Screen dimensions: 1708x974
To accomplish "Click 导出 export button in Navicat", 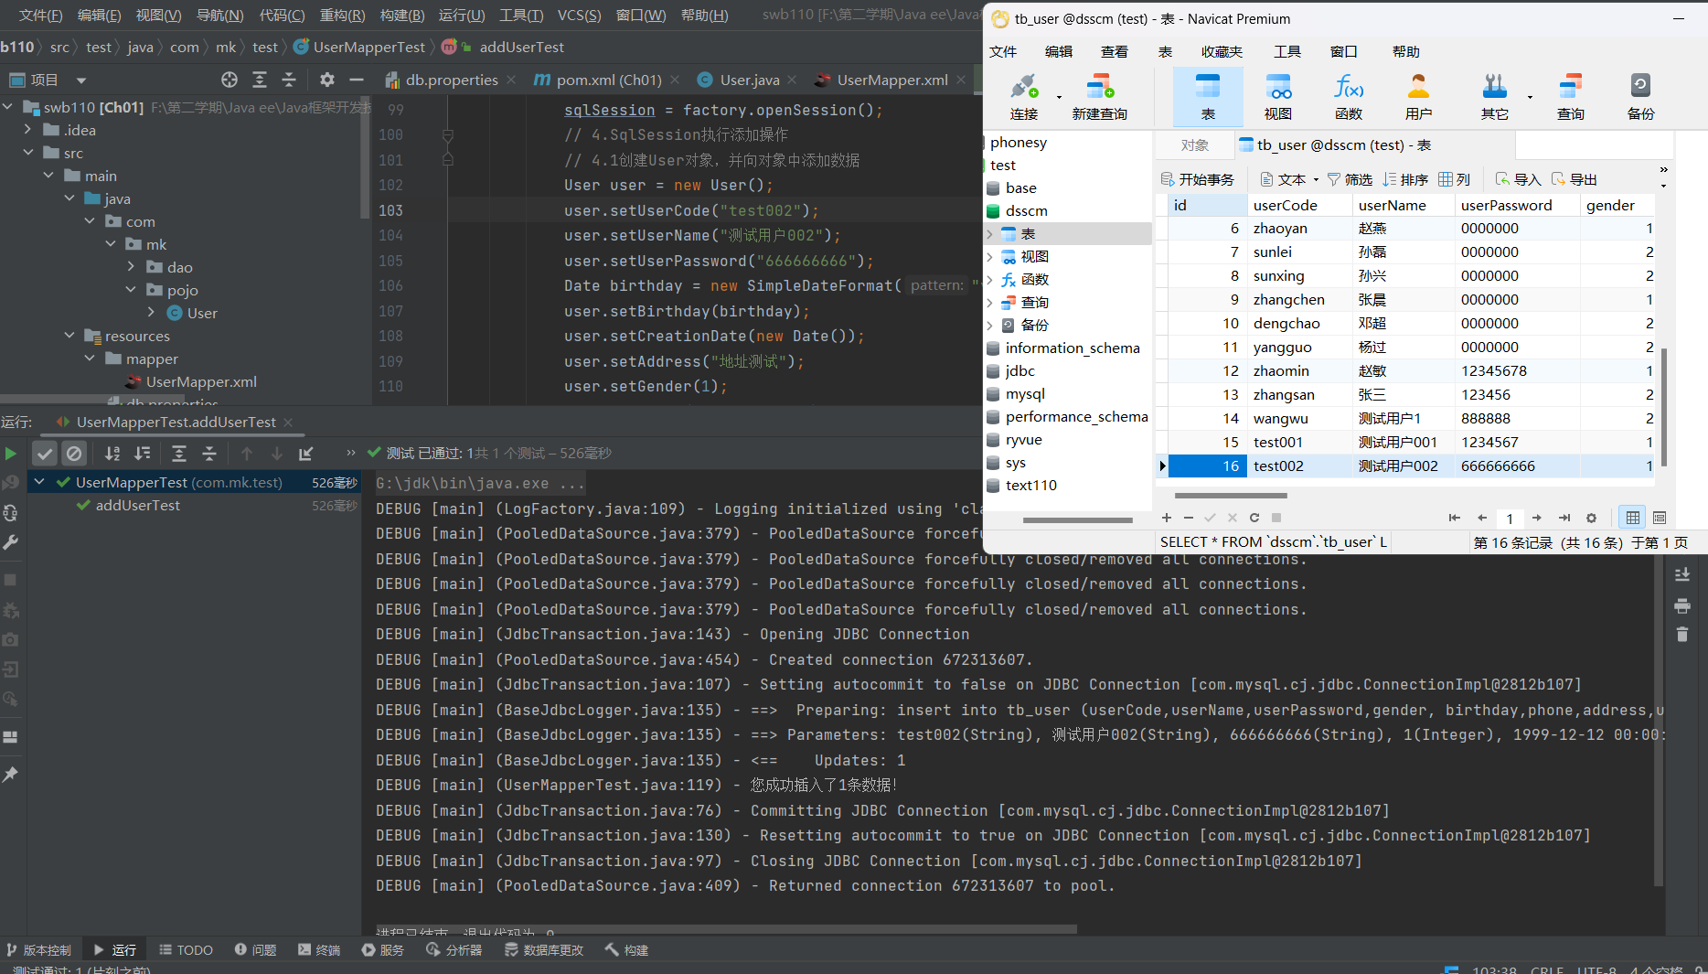I will pos(1574,179).
